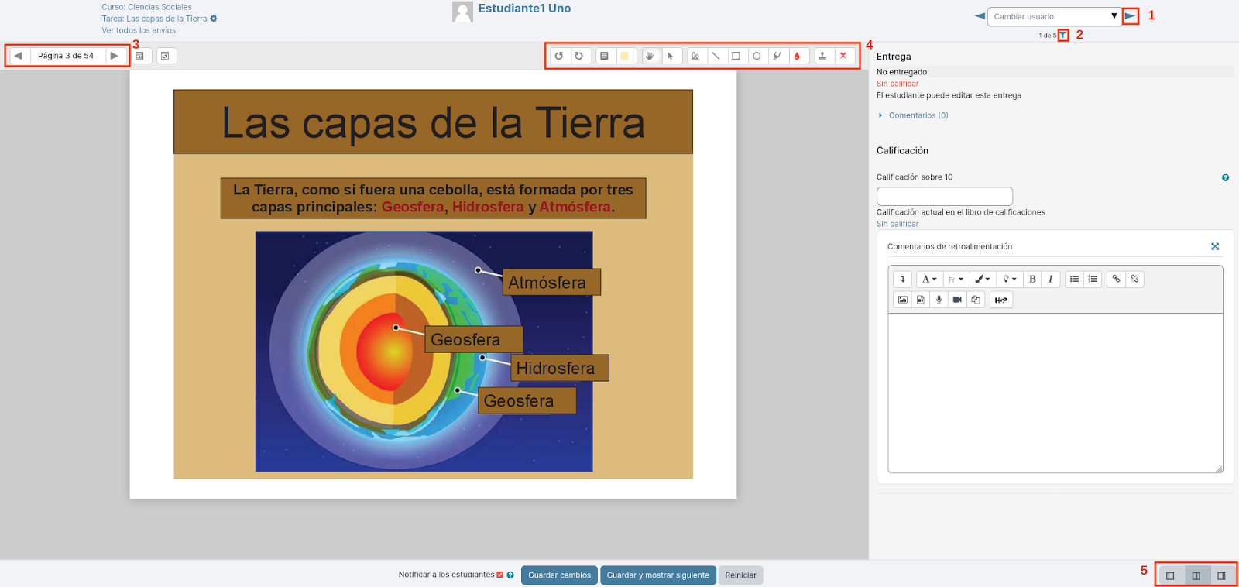Open the Cambiar usuario dropdown
Viewport: 1239px width, 587px height.
(x=1054, y=16)
